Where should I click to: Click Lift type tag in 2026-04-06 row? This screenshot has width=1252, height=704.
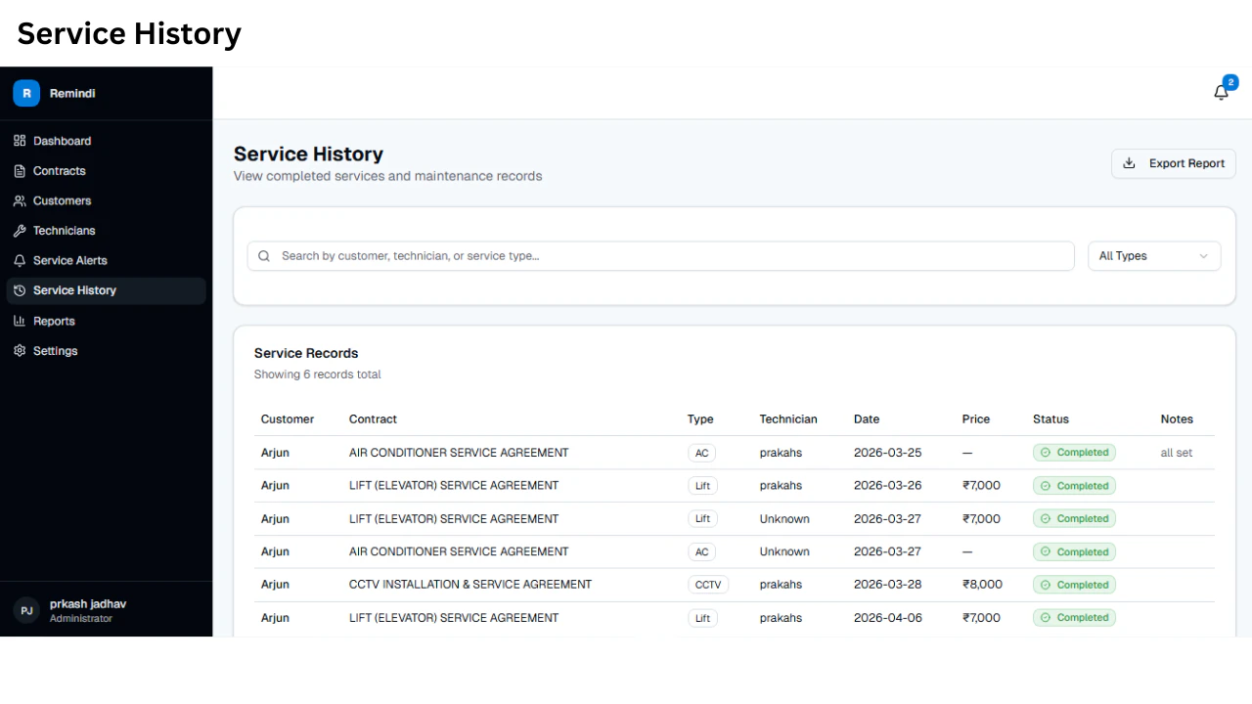point(702,618)
